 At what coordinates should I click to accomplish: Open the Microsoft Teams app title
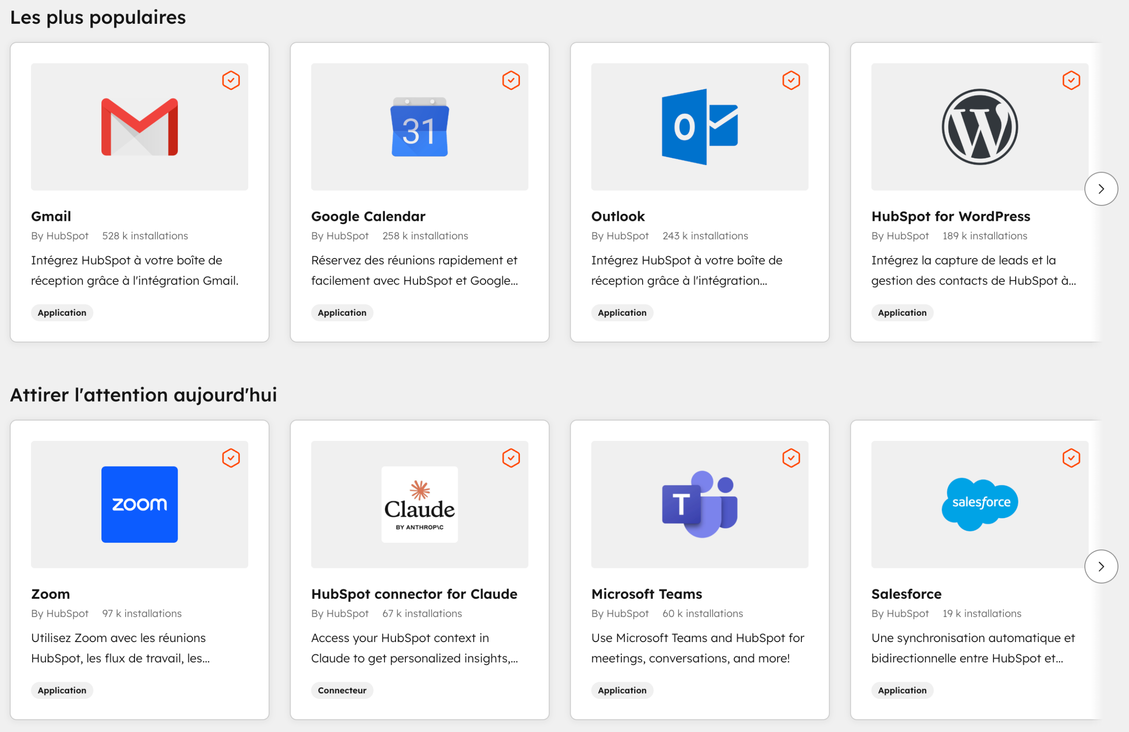[x=647, y=594]
